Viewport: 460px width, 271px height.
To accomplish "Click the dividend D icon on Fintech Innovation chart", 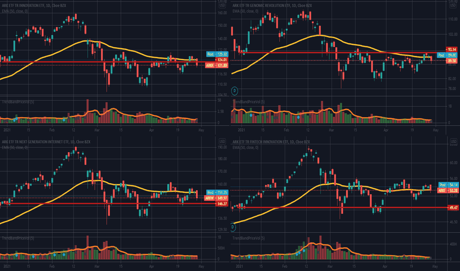I will coord(233,227).
